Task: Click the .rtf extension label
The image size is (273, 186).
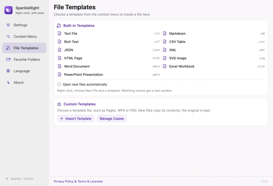Action: point(156,42)
